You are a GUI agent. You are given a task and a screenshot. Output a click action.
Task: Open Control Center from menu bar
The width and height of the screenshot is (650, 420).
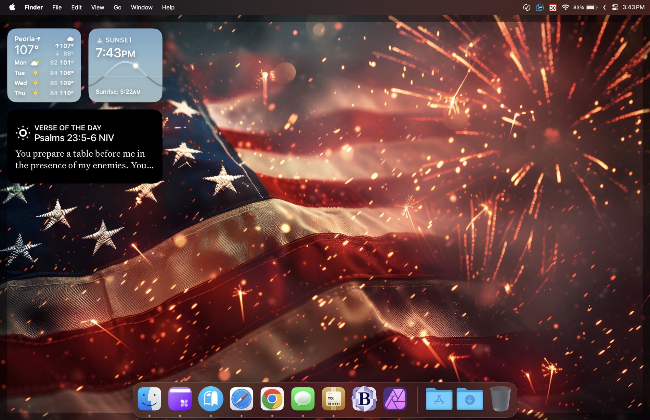pos(615,7)
